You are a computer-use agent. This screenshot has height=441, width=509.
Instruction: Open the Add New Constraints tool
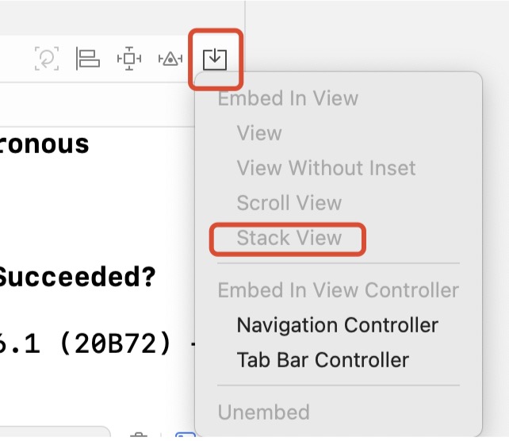point(128,59)
